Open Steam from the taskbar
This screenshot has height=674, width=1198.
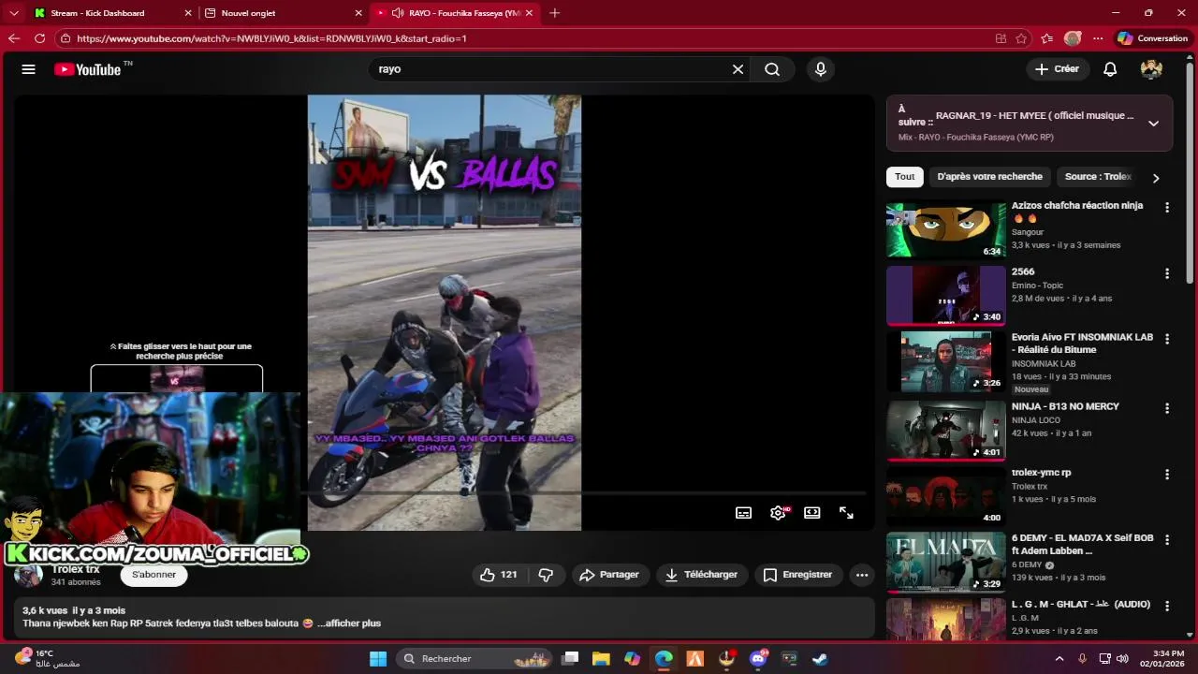click(x=820, y=659)
